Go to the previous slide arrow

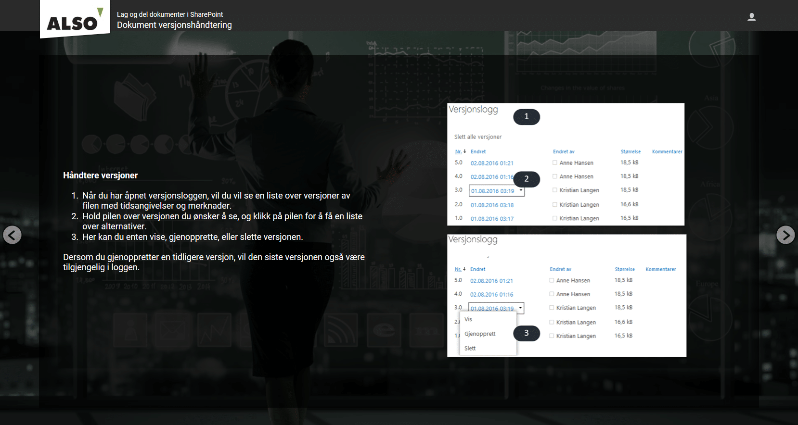(12, 235)
